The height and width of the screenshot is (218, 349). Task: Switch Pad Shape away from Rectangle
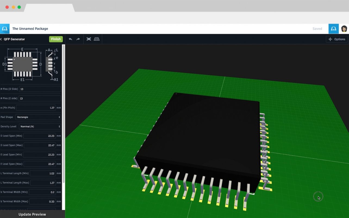[x=38, y=117]
